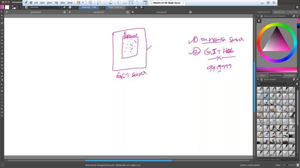The width and height of the screenshot is (300, 168).
Task: Switch to the Tool Options tab
Action: [290, 76]
